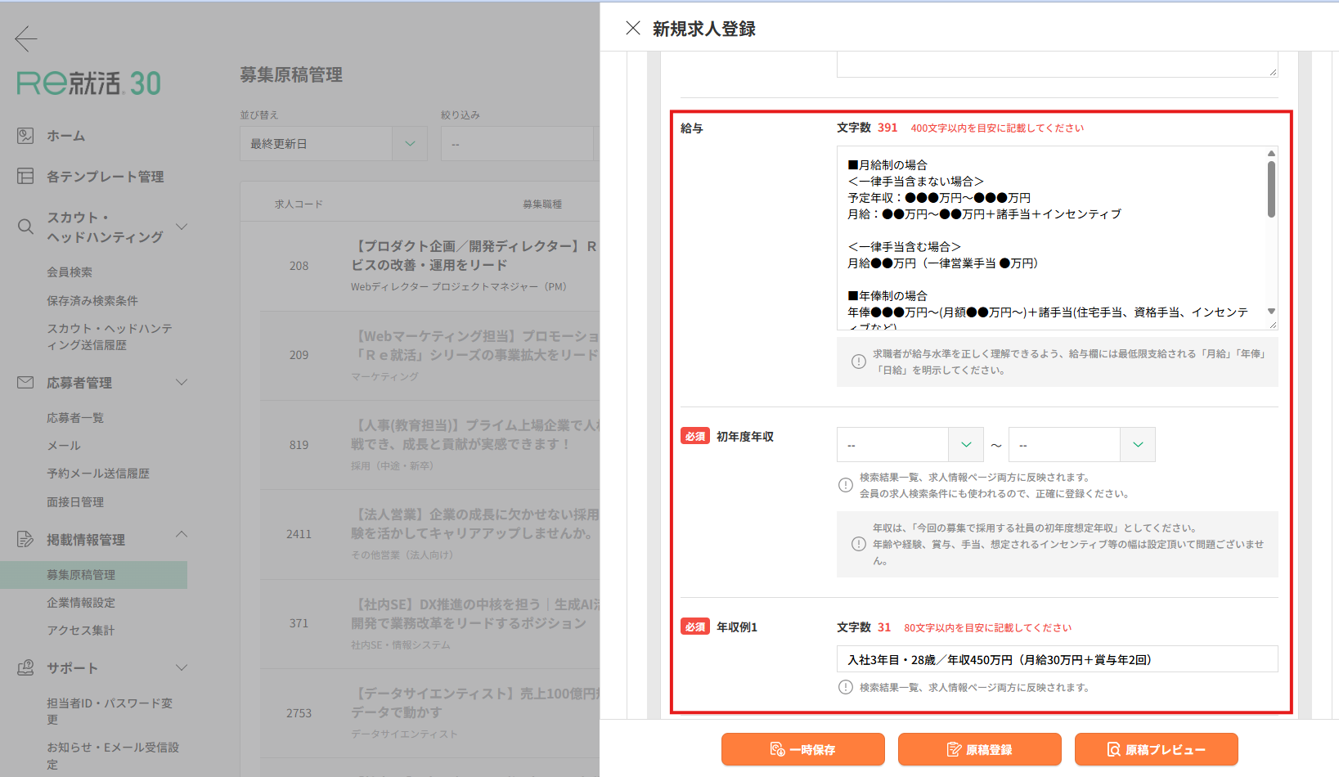Click the 給与 textarea scroll-down arrow

click(x=1271, y=311)
